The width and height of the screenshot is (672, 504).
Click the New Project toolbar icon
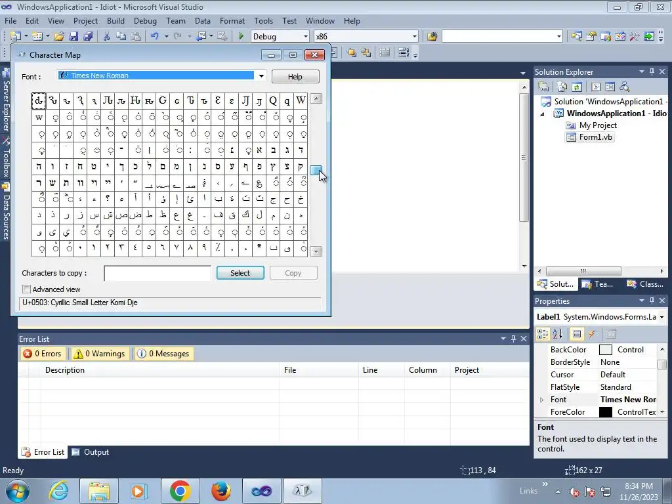(16, 37)
